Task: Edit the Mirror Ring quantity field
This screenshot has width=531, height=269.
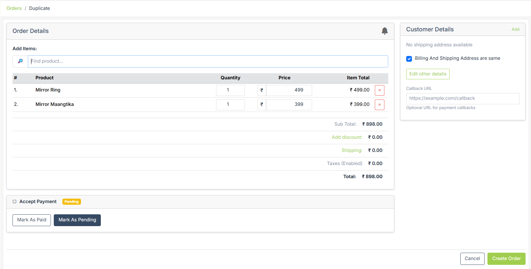Action: point(230,90)
